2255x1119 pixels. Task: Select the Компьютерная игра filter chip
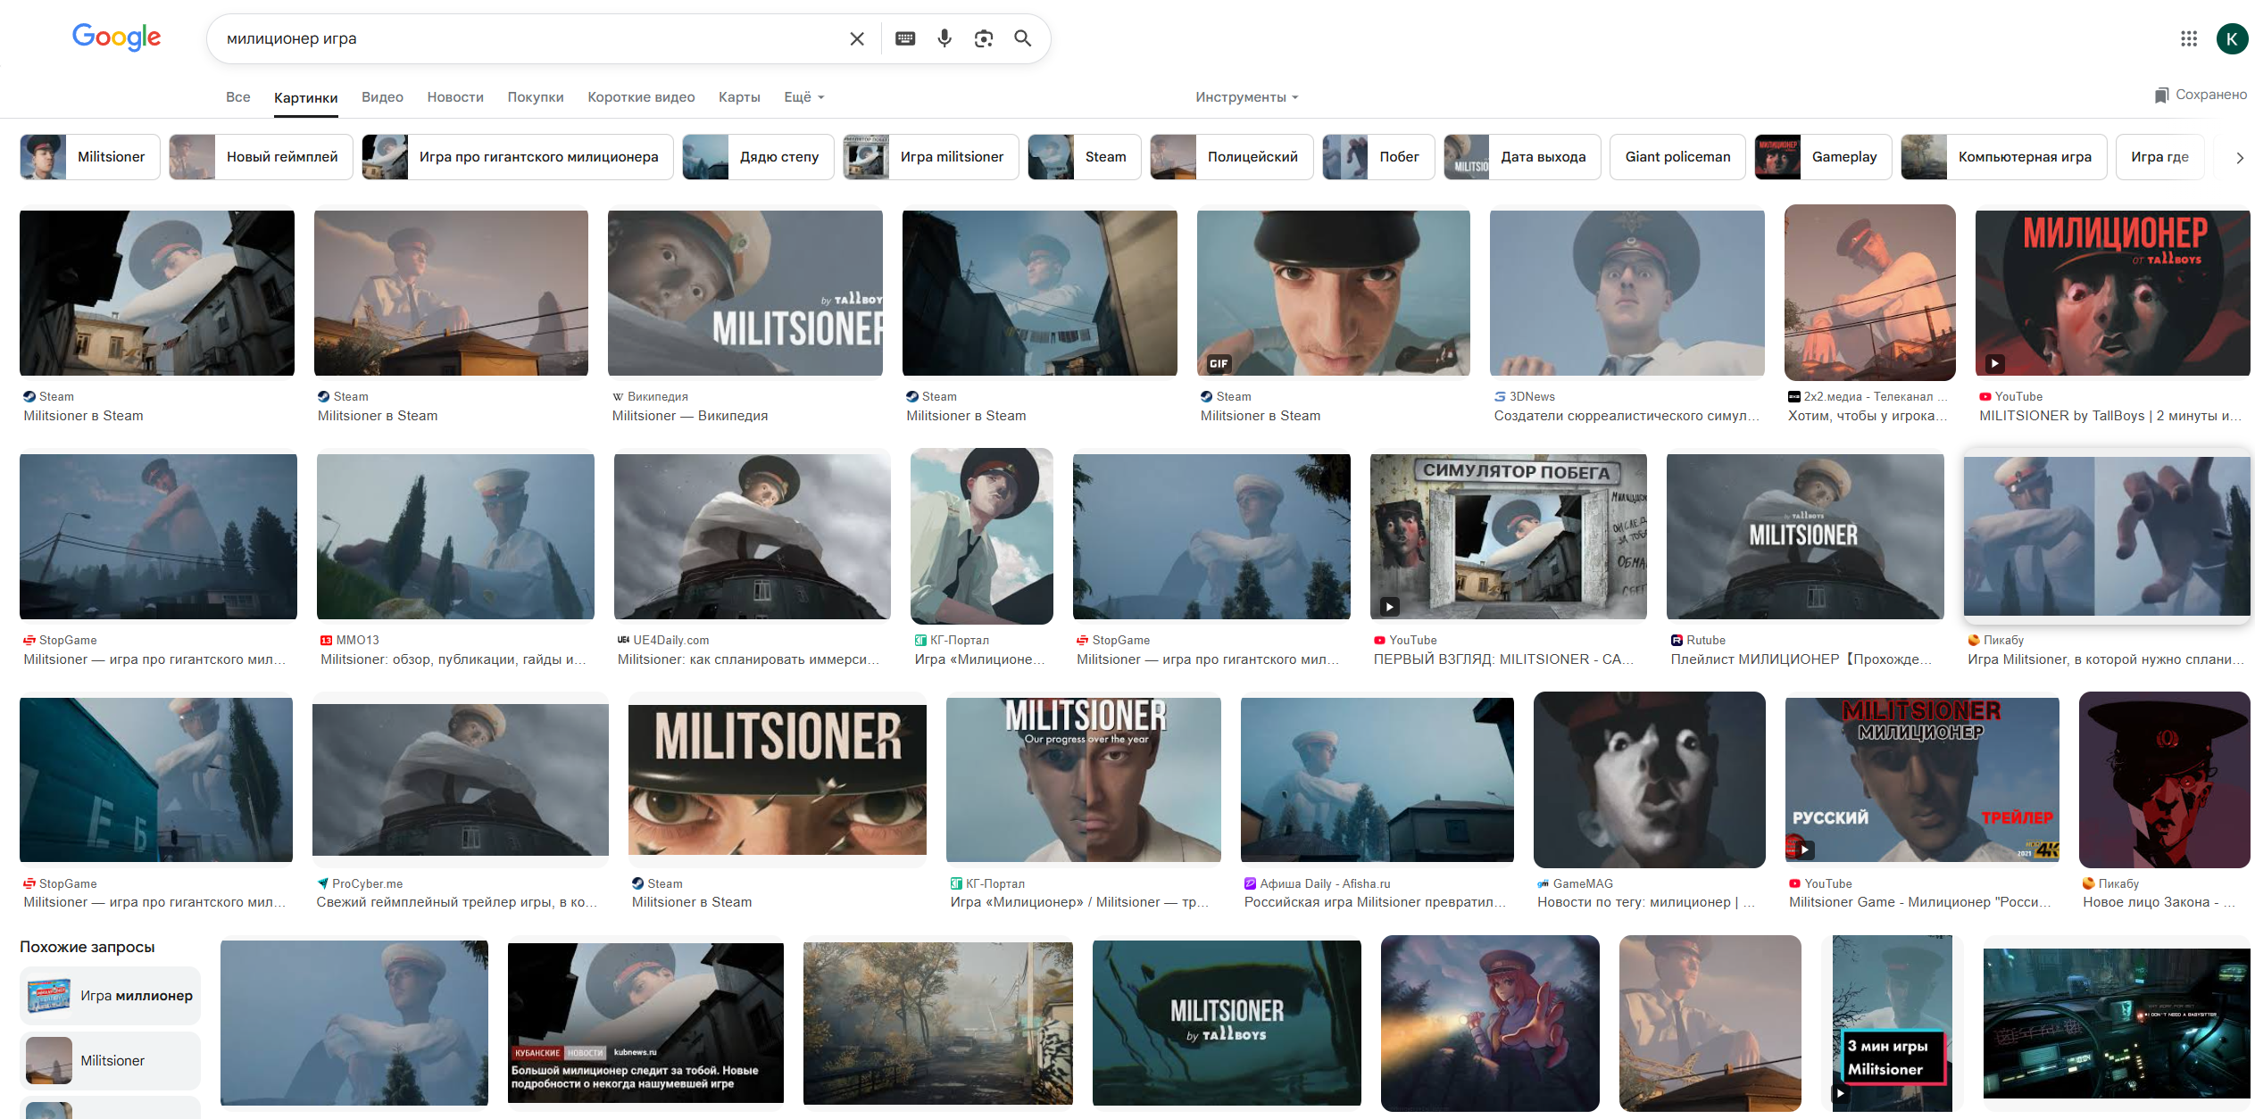tap(2004, 157)
